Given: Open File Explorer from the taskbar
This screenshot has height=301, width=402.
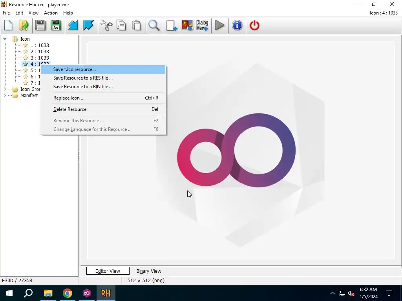Looking at the screenshot, I should (48, 293).
